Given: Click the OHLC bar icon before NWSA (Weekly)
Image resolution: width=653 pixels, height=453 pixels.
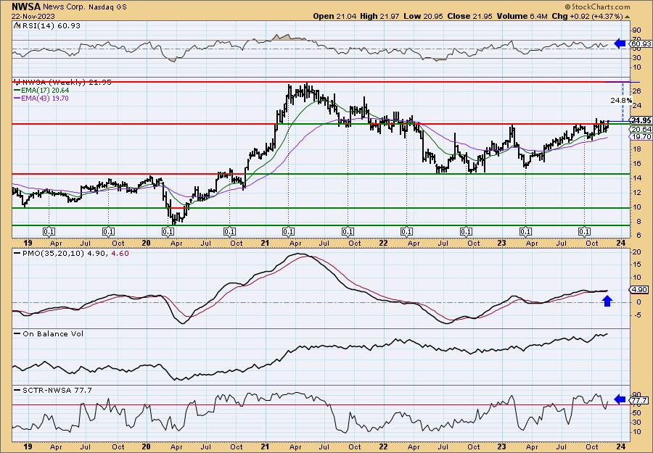Looking at the screenshot, I should click(17, 82).
